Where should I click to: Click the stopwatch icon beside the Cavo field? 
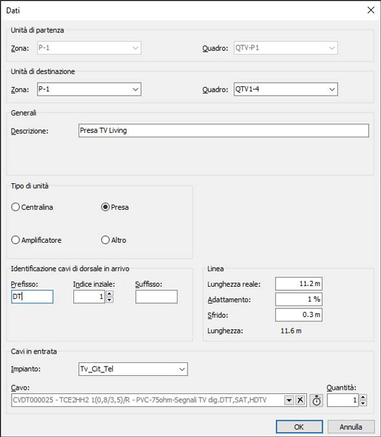click(x=316, y=400)
